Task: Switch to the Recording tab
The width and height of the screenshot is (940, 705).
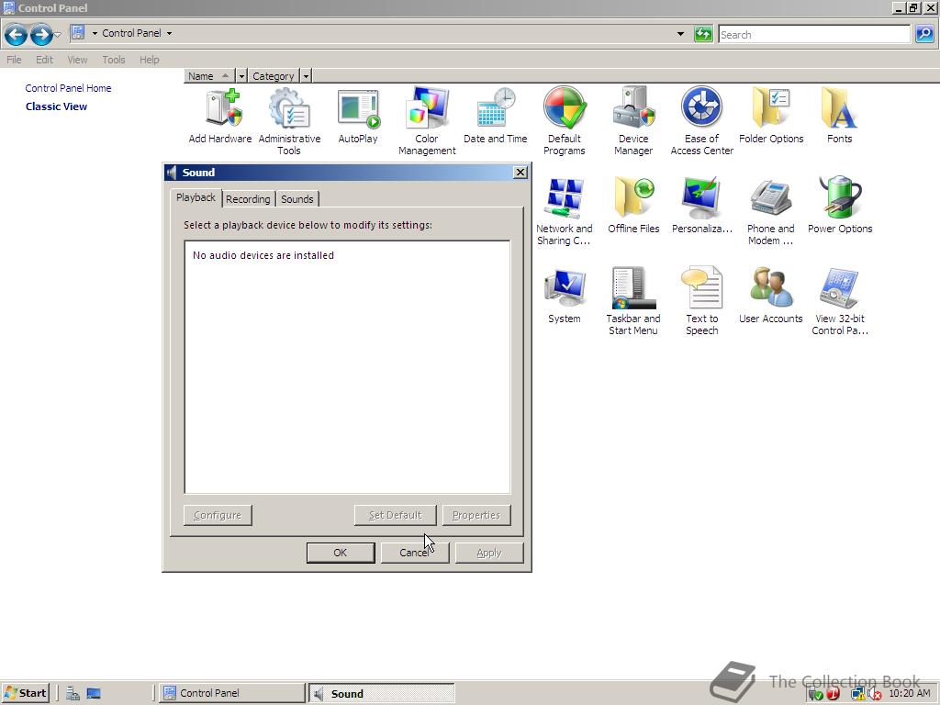Action: coord(248,199)
